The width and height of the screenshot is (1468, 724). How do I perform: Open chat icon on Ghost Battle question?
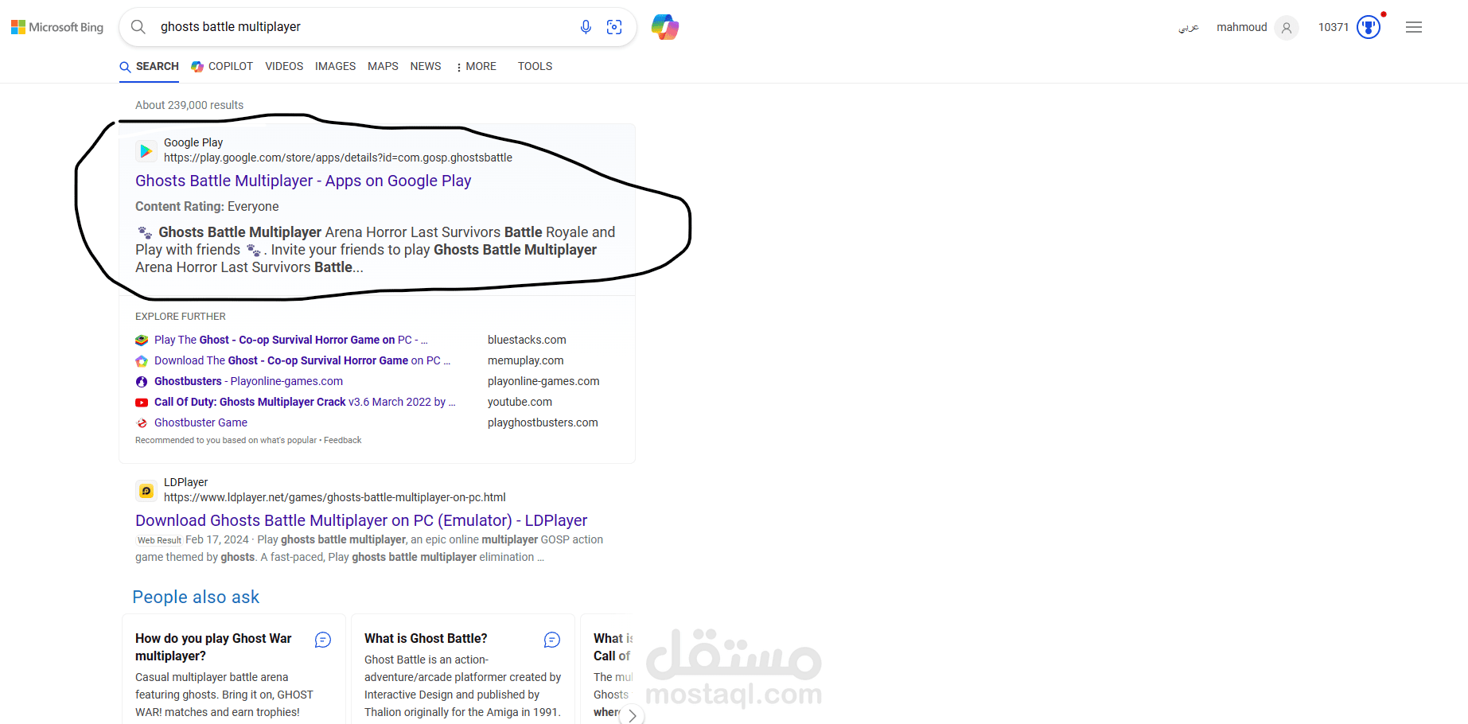click(552, 640)
